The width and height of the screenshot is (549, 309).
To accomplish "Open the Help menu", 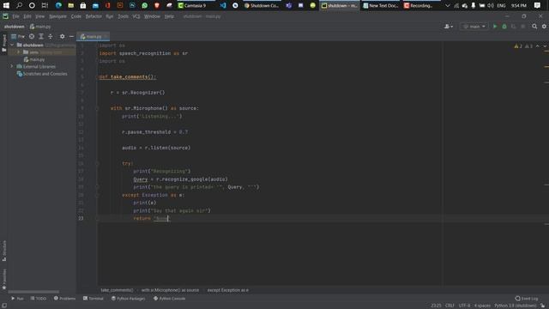I will tap(169, 16).
